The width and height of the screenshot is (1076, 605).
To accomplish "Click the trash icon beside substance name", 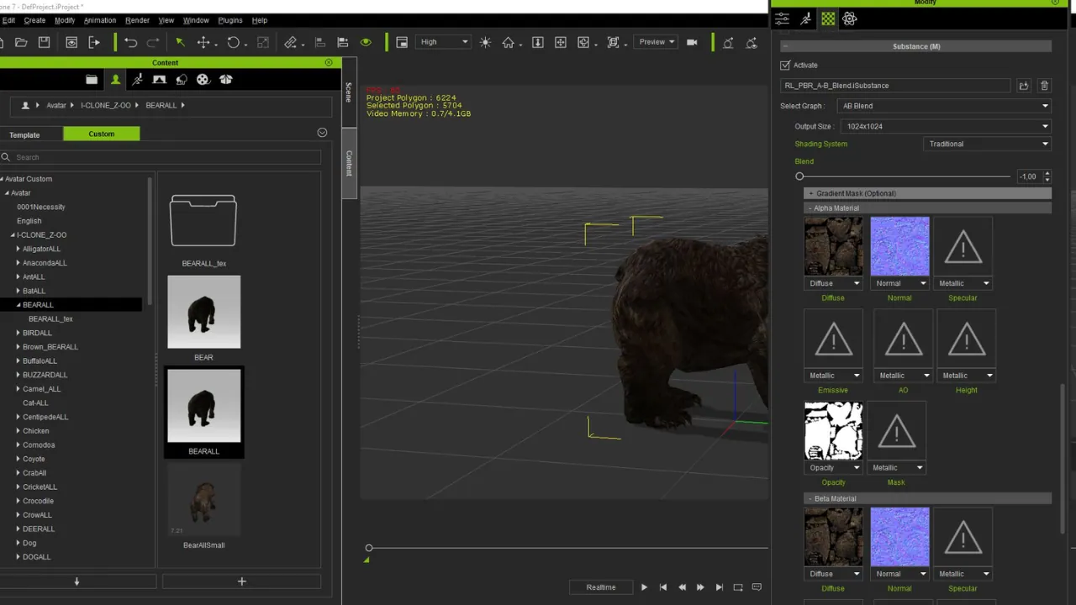I will (1044, 86).
